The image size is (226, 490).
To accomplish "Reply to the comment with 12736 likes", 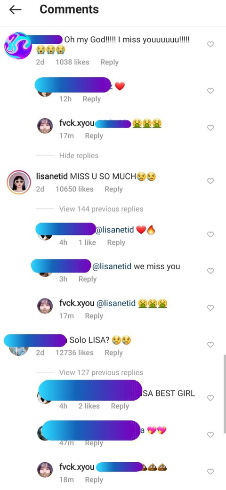I will pos(113,353).
